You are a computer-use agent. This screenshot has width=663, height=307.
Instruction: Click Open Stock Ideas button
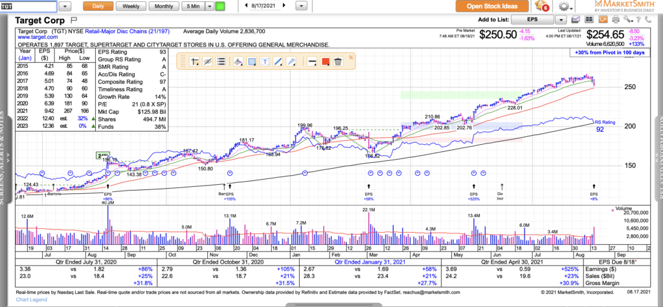492,6
